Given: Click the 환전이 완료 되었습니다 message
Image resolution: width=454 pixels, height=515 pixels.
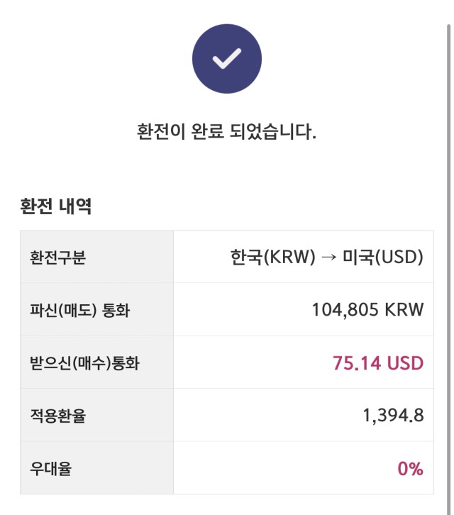Looking at the screenshot, I should click(227, 131).
